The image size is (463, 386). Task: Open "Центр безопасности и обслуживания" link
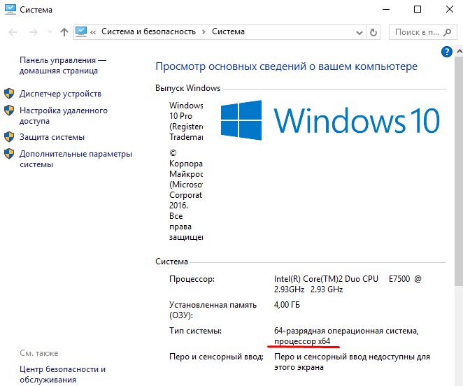pyautogui.click(x=63, y=375)
